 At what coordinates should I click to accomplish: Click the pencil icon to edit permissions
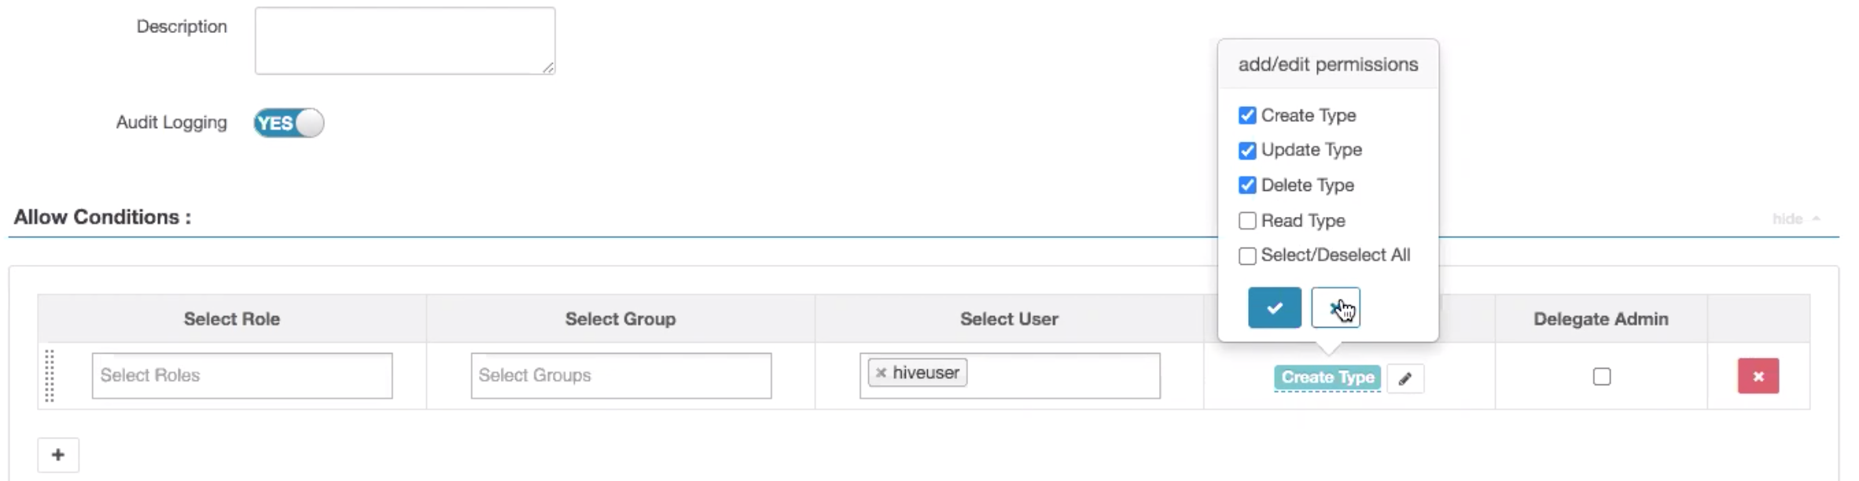point(1405,379)
